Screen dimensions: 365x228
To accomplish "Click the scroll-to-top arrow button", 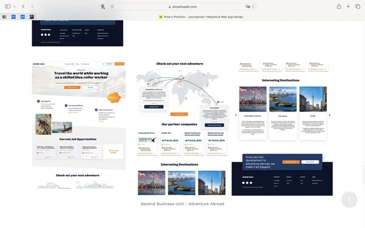I will pyautogui.click(x=349, y=199).
